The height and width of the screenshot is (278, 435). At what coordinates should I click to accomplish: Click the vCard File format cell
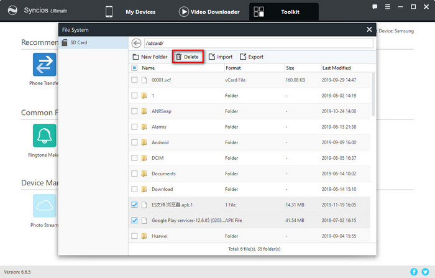tap(236, 80)
